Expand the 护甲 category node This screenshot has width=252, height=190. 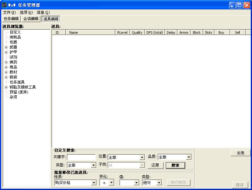pos(6,52)
